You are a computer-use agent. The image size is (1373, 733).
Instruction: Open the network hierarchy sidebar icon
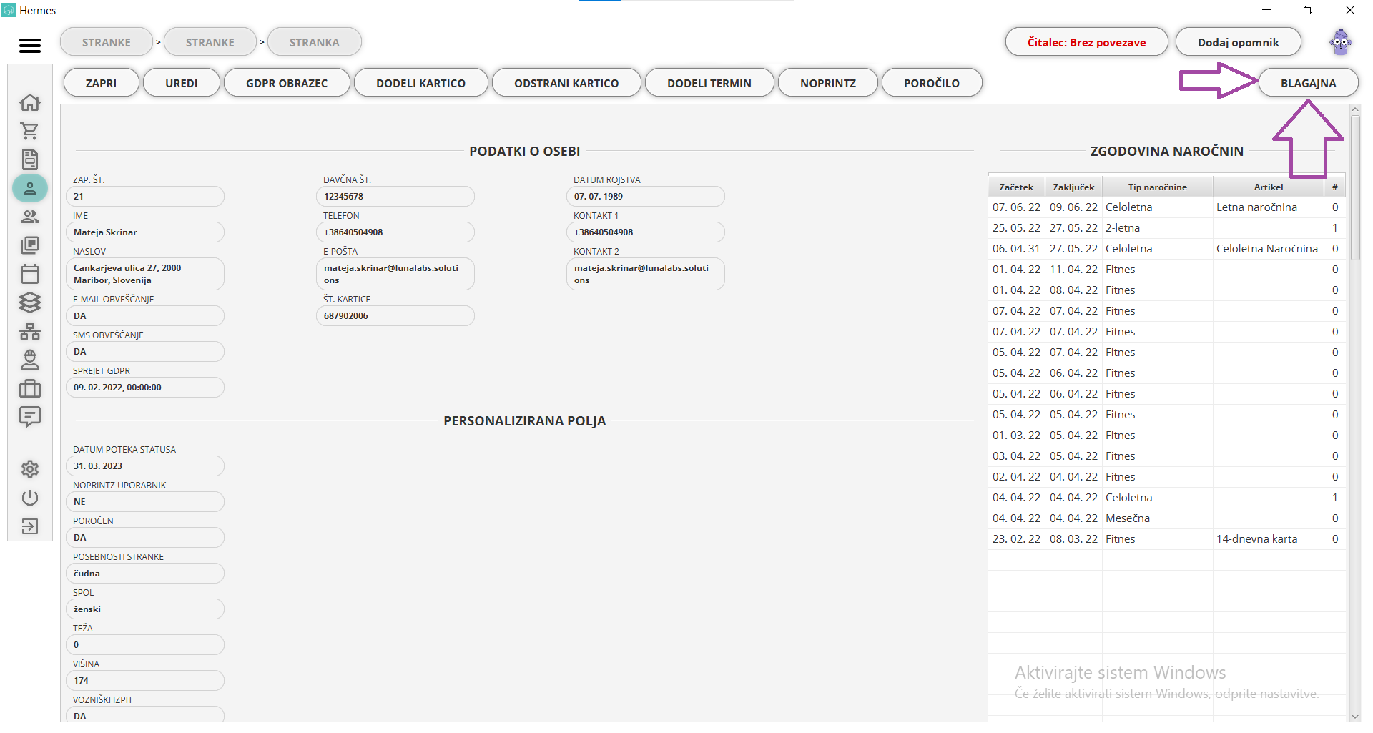pos(30,331)
